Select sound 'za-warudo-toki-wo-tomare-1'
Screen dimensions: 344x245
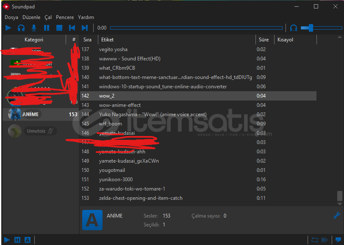(x=198, y=189)
